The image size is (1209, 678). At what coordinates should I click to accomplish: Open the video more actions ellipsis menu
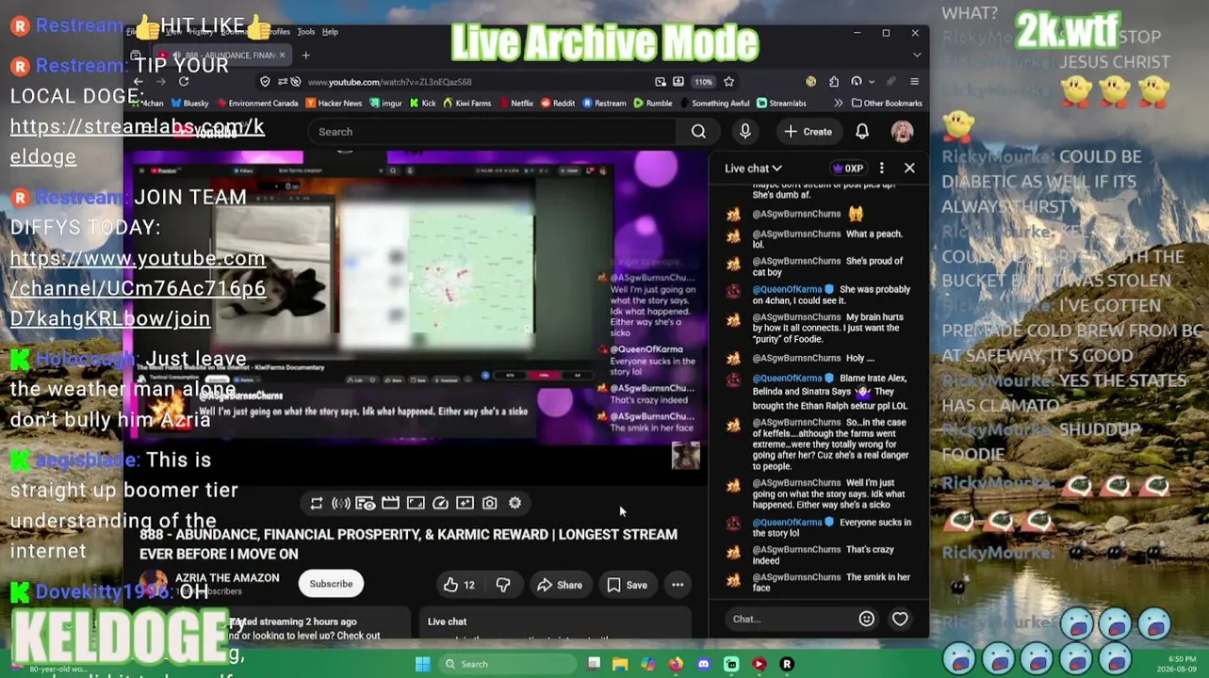tap(678, 585)
